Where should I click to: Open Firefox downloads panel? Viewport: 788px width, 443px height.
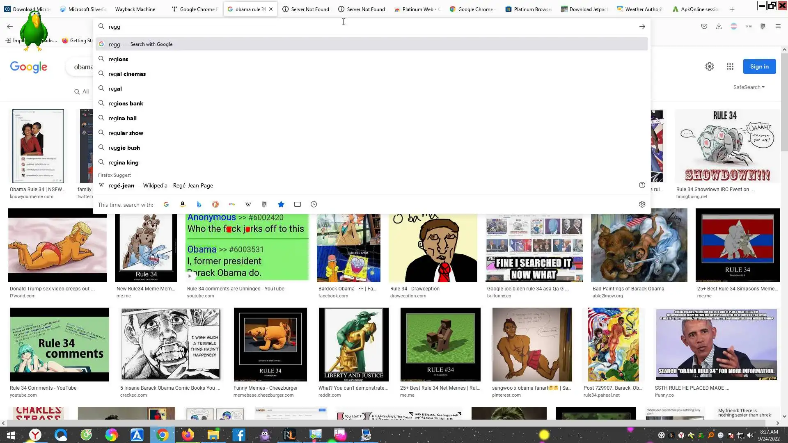(x=719, y=26)
